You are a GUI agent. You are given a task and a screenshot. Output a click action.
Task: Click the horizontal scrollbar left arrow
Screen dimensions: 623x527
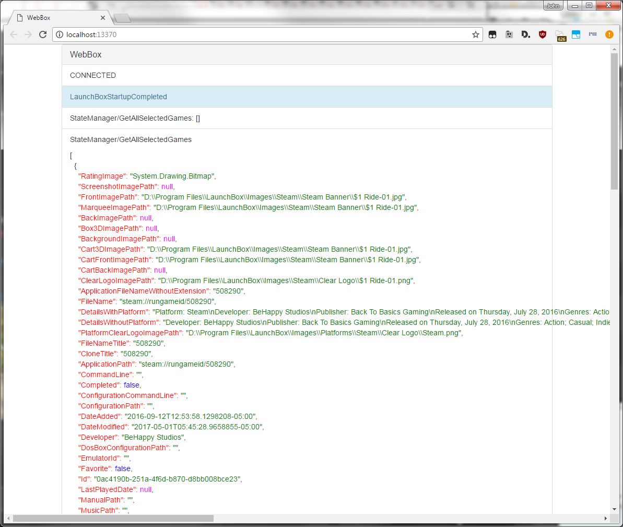coord(8,518)
